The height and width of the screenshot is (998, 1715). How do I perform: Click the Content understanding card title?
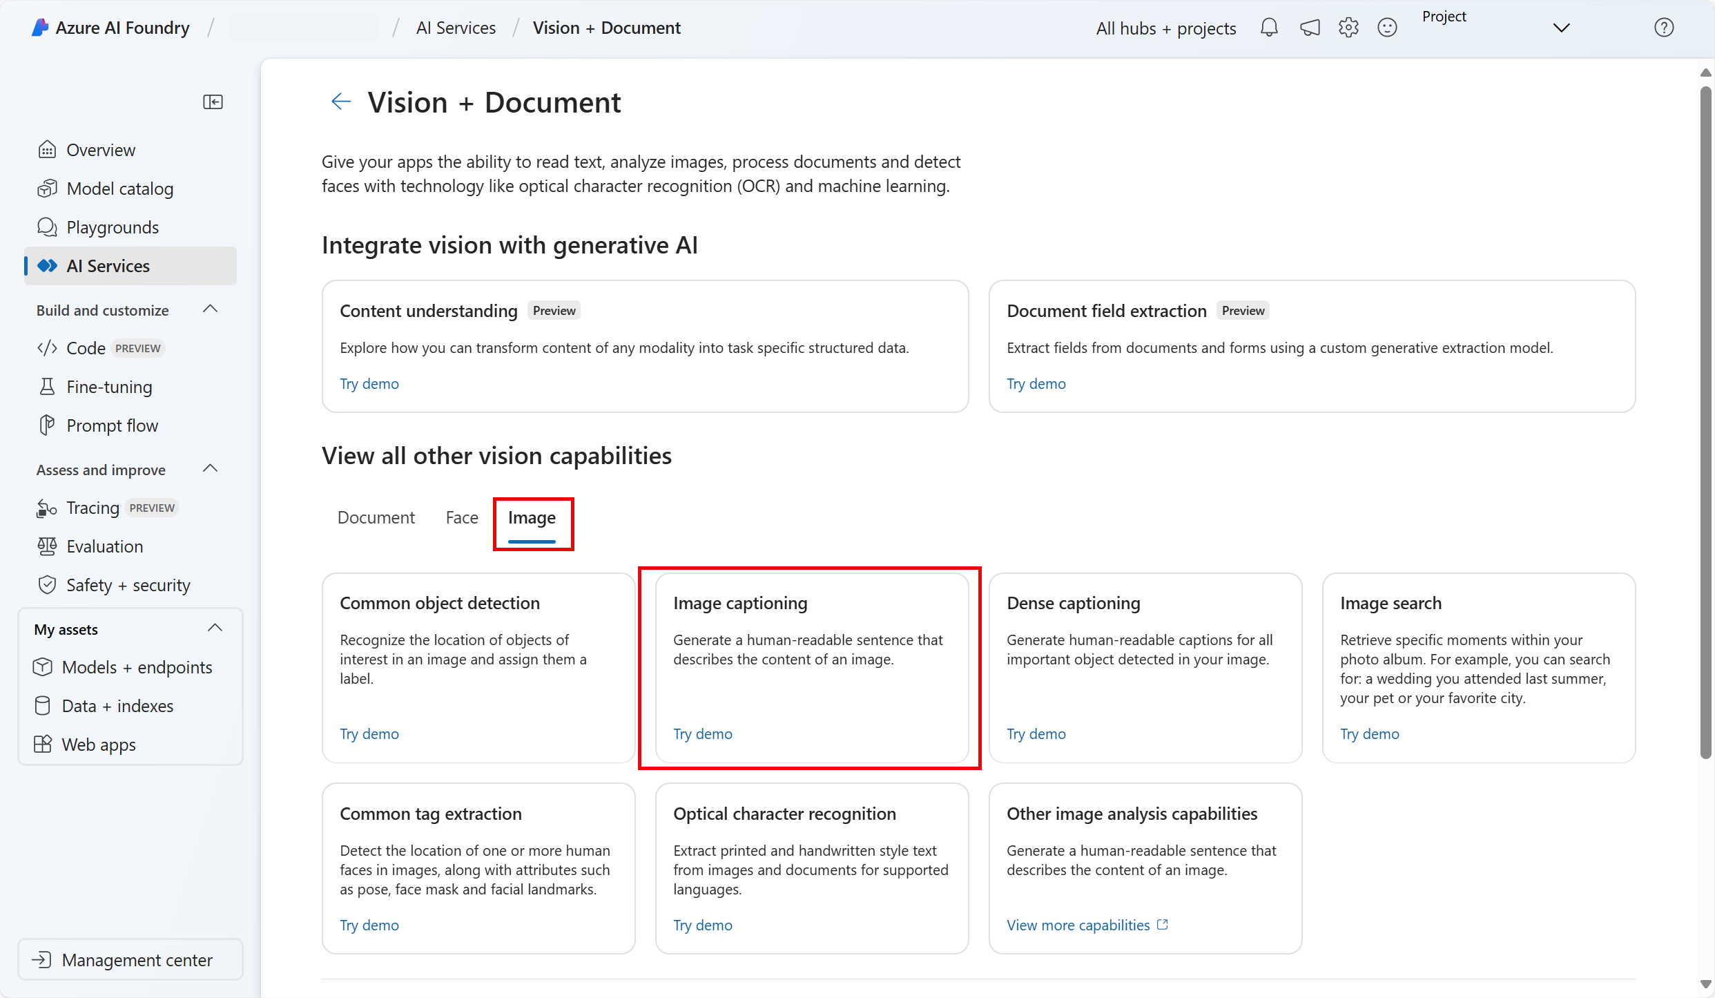pyautogui.click(x=428, y=311)
